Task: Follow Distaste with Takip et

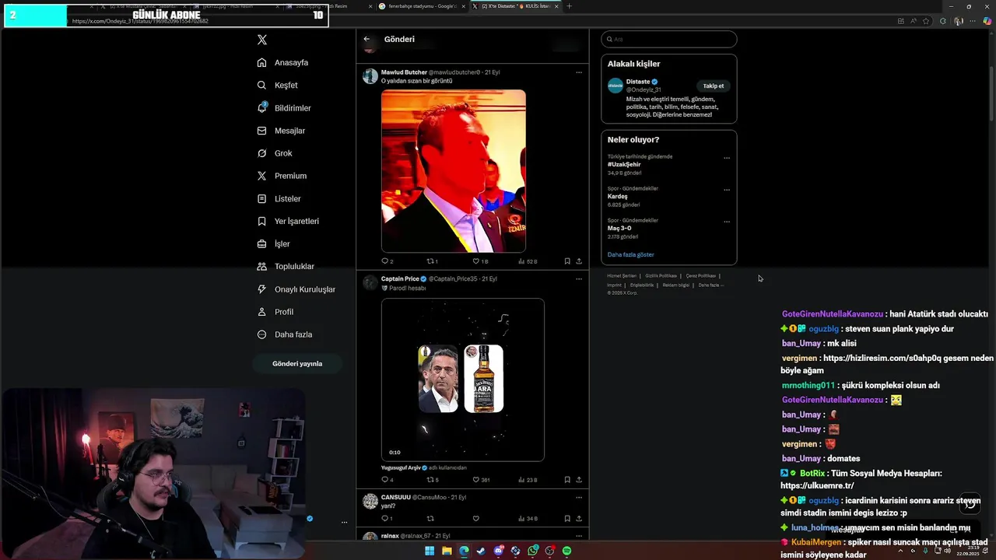Action: 714,86
